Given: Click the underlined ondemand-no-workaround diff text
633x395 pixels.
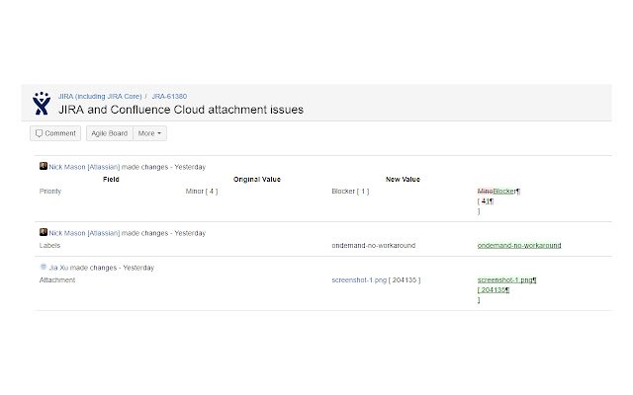Looking at the screenshot, I should click(519, 246).
